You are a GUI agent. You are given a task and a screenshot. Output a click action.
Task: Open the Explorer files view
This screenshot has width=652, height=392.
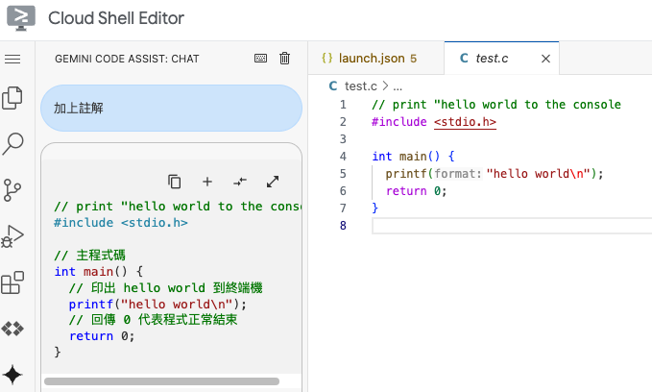click(x=12, y=98)
